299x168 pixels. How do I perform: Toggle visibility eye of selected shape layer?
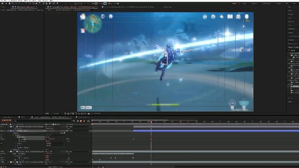click(x=1, y=131)
